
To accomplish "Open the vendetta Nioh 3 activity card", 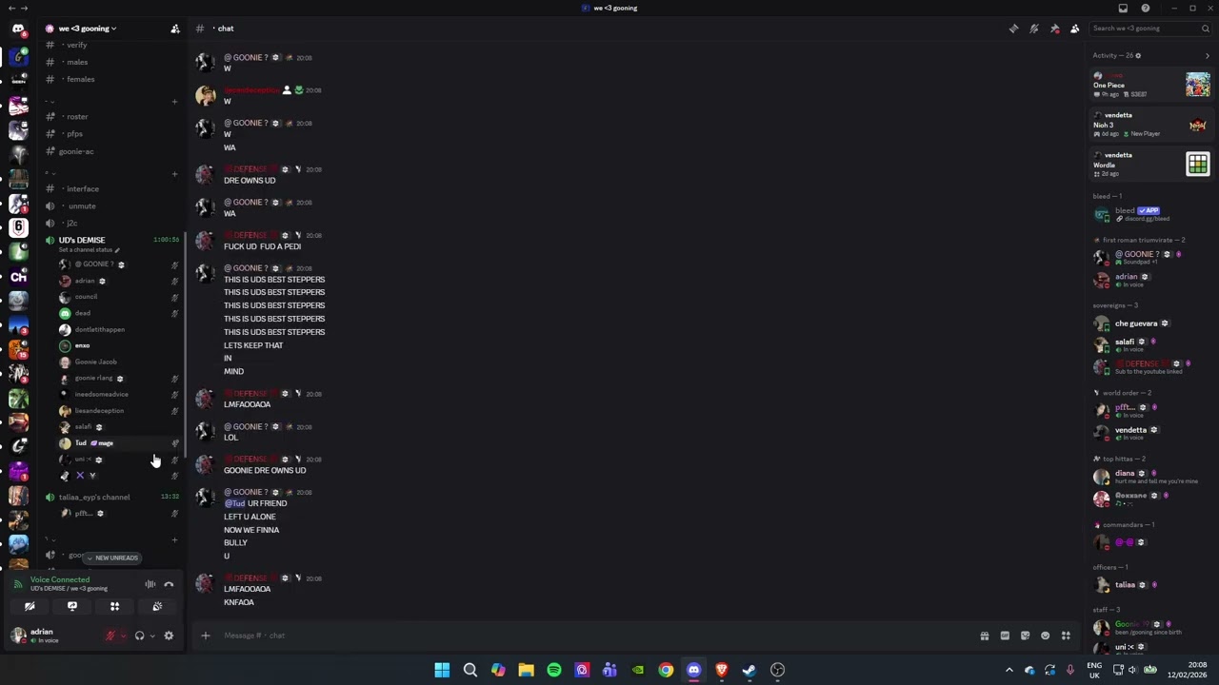I will pyautogui.click(x=1151, y=125).
